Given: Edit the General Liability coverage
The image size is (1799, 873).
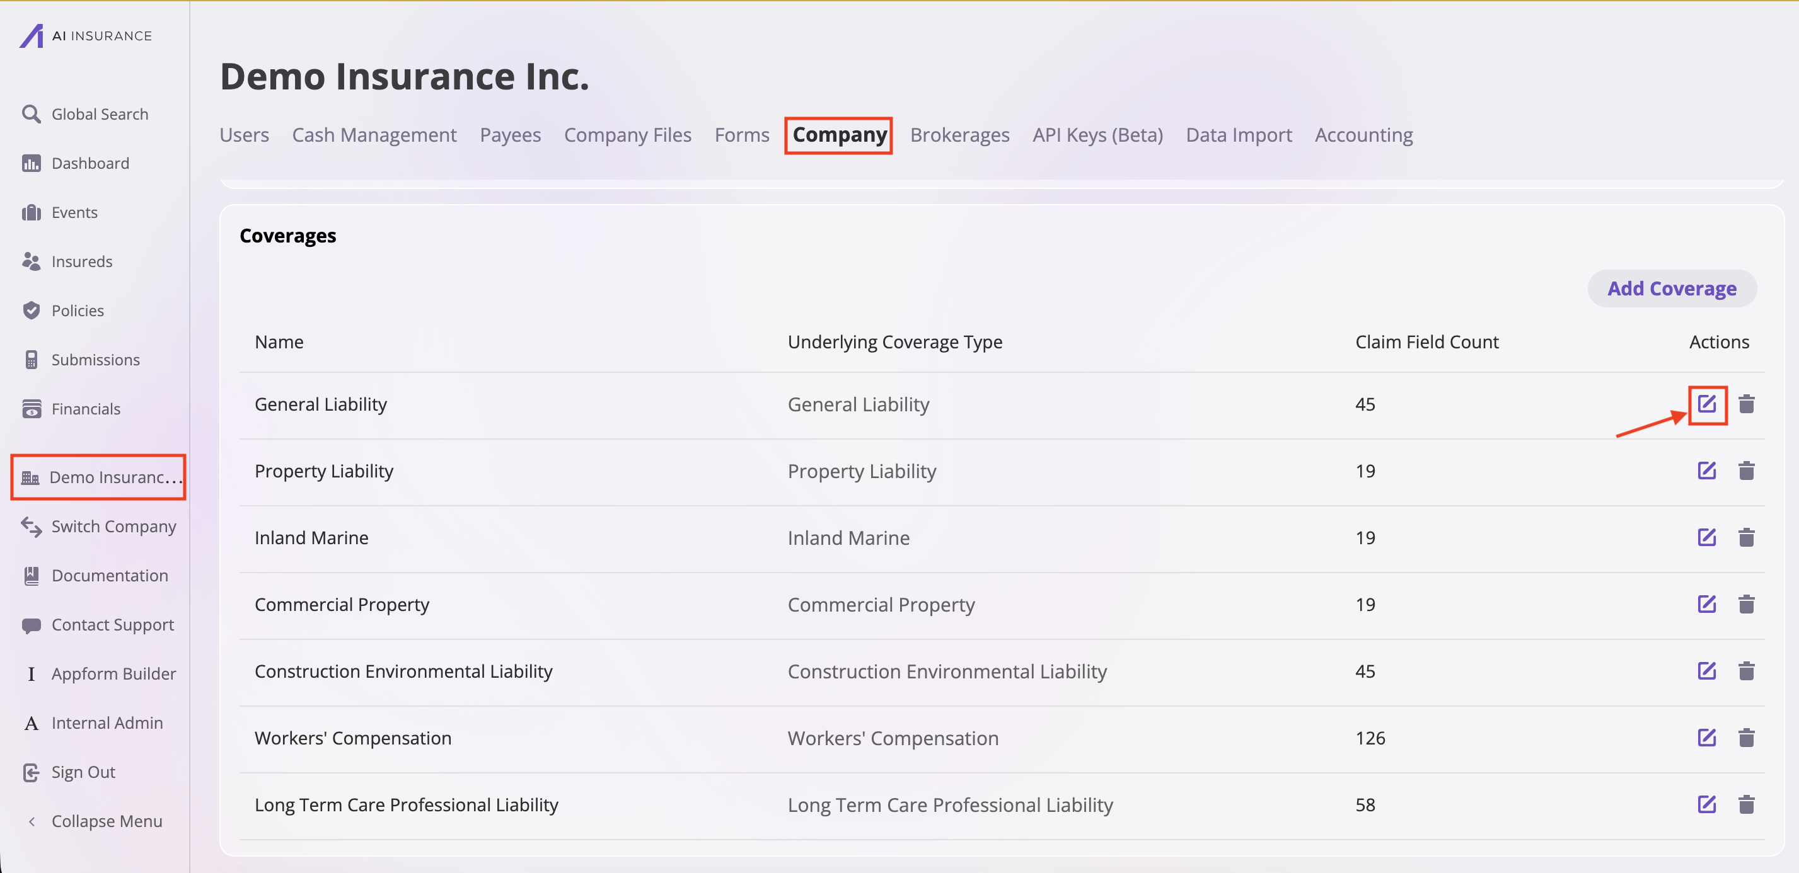Looking at the screenshot, I should [x=1706, y=404].
